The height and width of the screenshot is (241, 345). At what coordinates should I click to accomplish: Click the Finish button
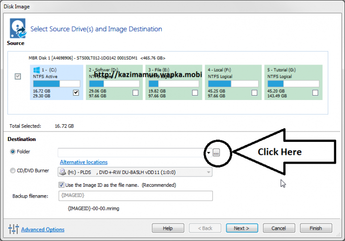(316, 228)
